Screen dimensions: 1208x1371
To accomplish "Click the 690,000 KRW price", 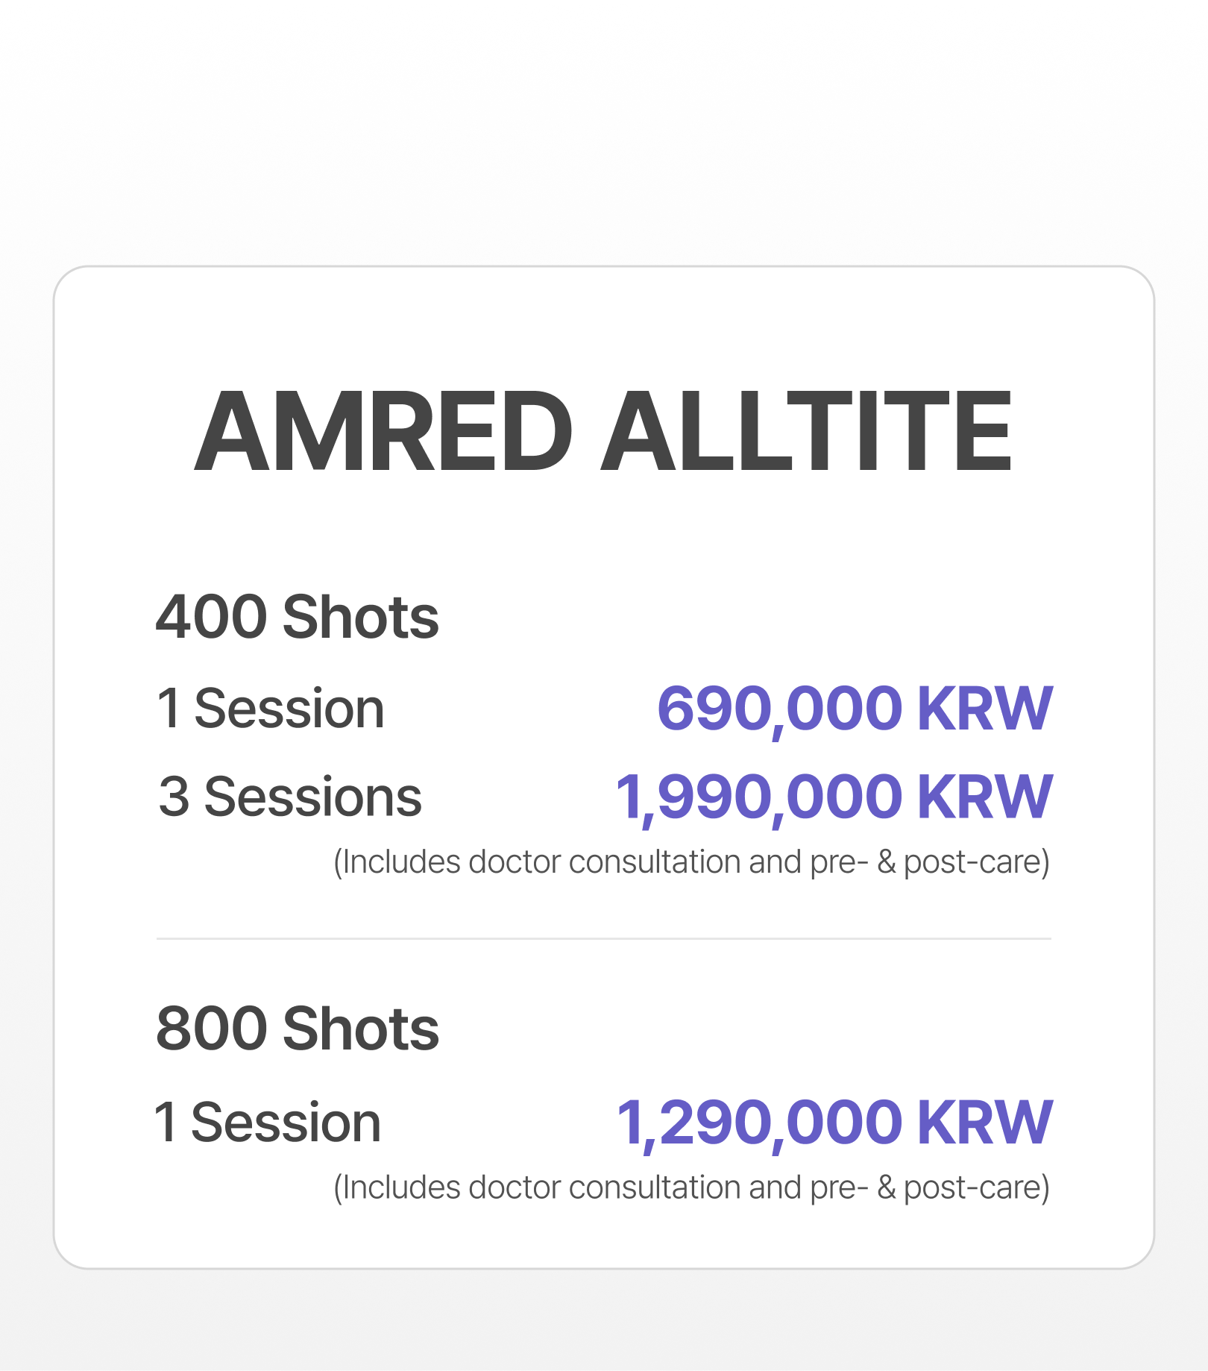I will tap(855, 709).
